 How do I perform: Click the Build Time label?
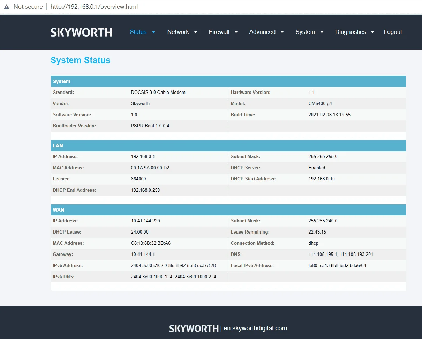(243, 115)
